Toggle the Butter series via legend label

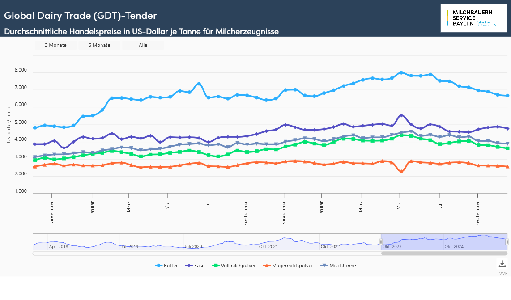click(170, 266)
